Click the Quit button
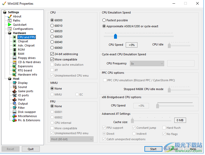 [x=31, y=149]
